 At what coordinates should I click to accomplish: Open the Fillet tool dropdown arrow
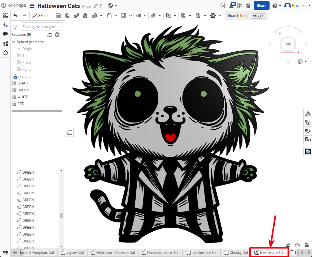click(x=116, y=16)
